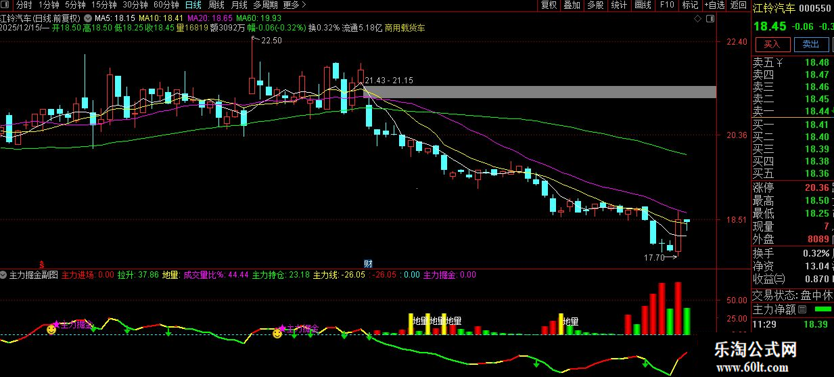Click the 17.70 low price annotation
Viewport: 834px width, 377px height.
click(653, 257)
